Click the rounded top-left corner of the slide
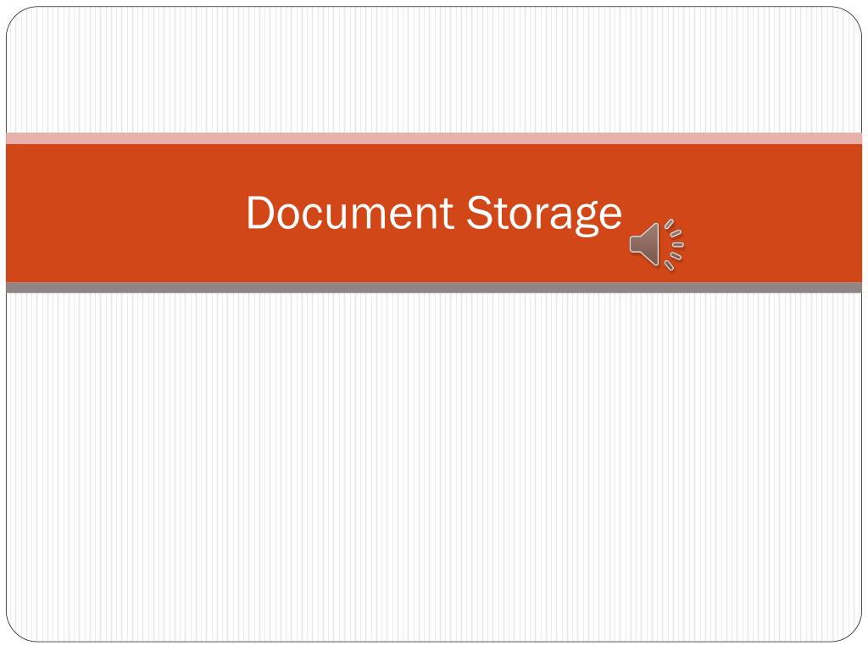 tap(18, 19)
